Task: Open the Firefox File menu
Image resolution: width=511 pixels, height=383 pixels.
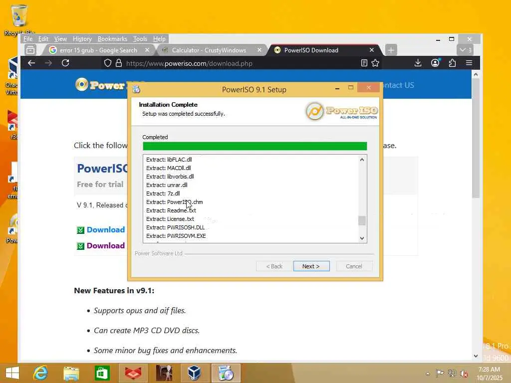Action: pyautogui.click(x=28, y=39)
